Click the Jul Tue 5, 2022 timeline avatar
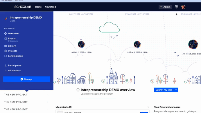201x113 pixels. pyautogui.click(x=137, y=44)
